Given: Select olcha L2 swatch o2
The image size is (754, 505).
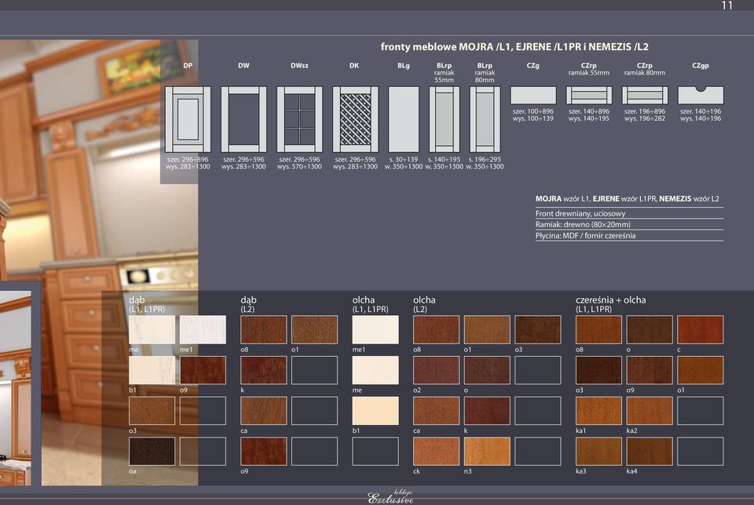Looking at the screenshot, I should coord(436,370).
